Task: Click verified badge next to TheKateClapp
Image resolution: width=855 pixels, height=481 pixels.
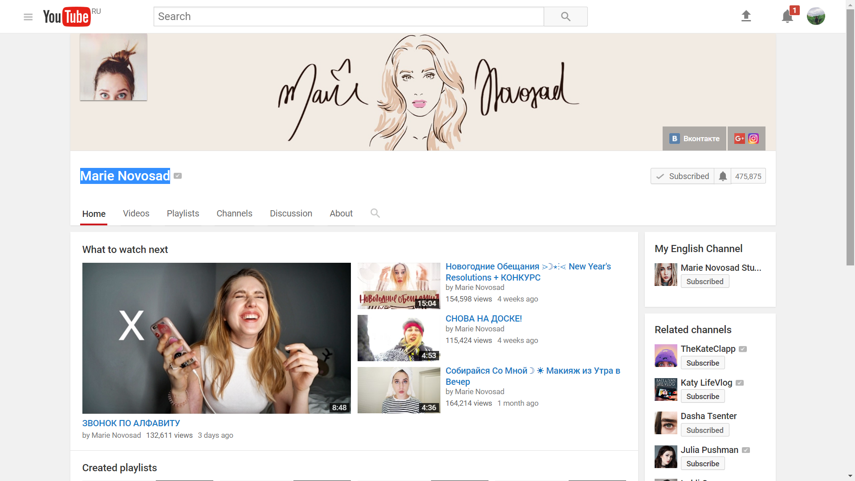Action: coord(743,349)
